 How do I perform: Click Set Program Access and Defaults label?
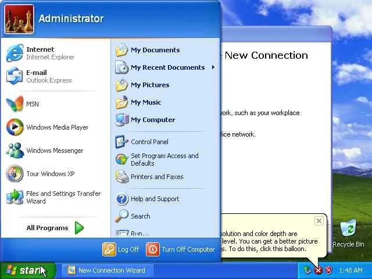tap(164, 159)
